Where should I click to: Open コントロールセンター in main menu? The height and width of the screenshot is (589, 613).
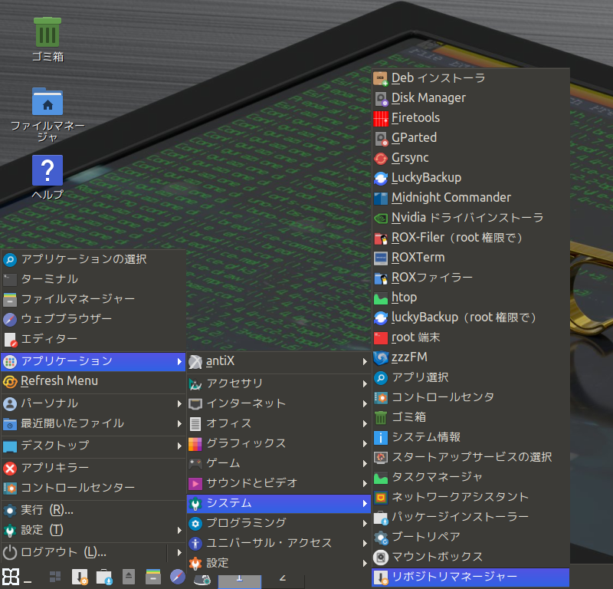pos(93,488)
